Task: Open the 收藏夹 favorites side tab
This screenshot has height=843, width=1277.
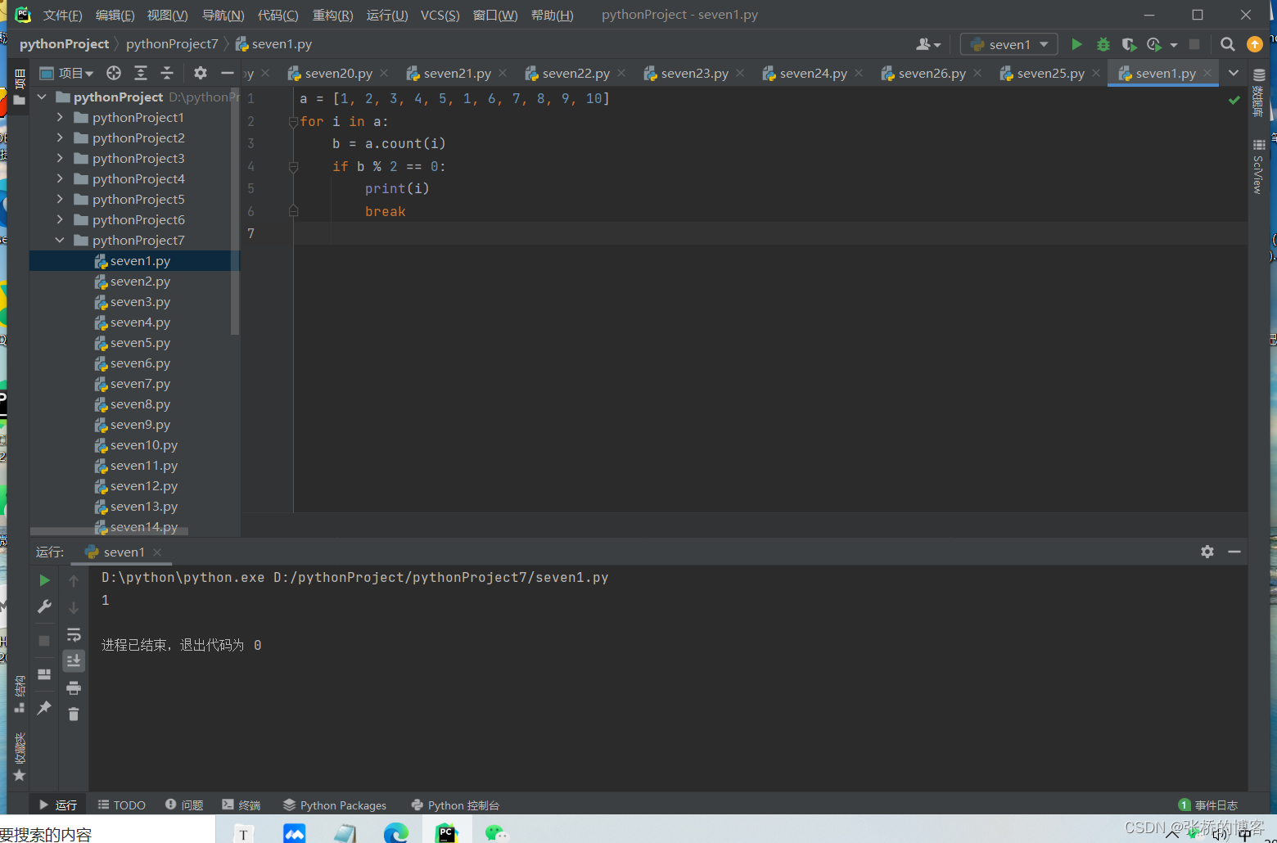Action: point(20,756)
